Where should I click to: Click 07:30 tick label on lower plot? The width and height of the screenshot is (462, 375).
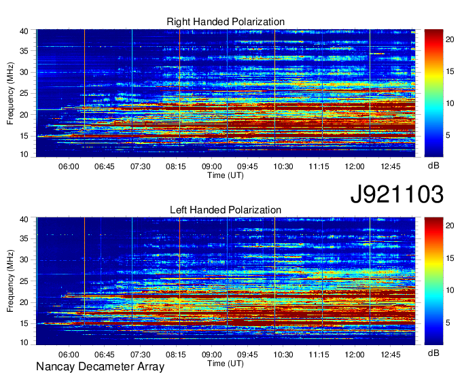pyautogui.click(x=140, y=355)
